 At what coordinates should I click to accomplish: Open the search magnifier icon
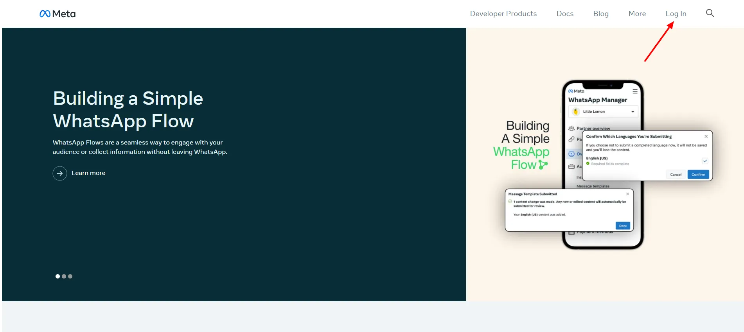[710, 13]
